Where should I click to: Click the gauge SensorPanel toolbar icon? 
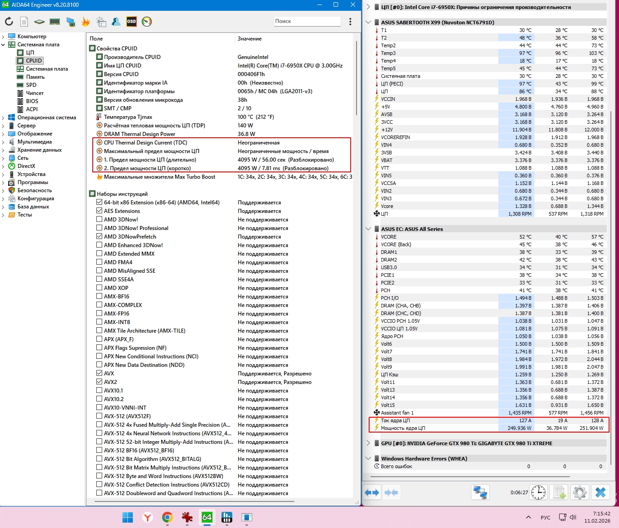tap(147, 22)
